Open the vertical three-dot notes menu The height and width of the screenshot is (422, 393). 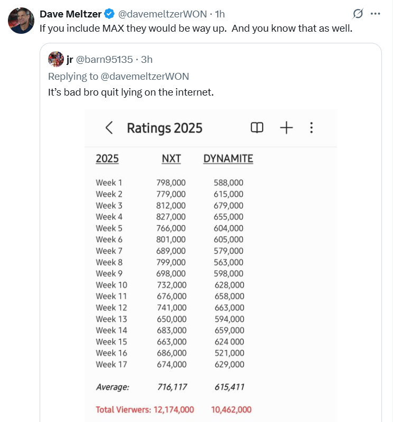(312, 128)
